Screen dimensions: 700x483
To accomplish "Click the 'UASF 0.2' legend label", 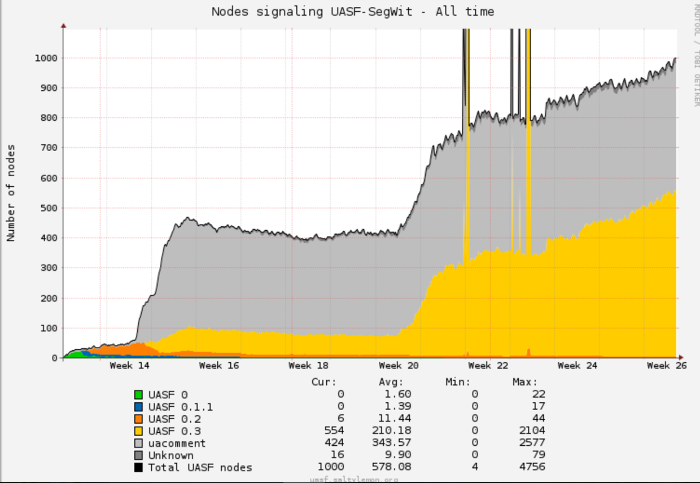I will [174, 419].
